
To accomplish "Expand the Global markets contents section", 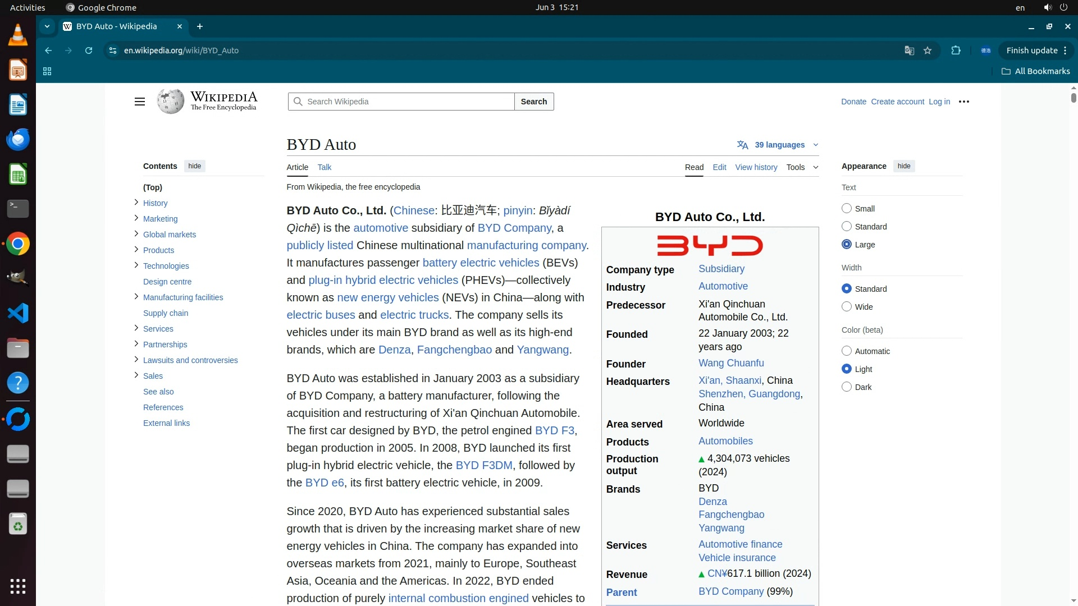I will (136, 234).
